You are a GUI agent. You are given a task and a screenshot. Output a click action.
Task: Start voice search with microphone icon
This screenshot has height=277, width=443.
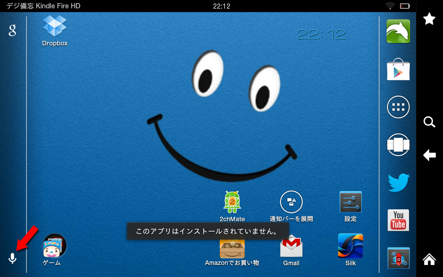click(x=12, y=258)
